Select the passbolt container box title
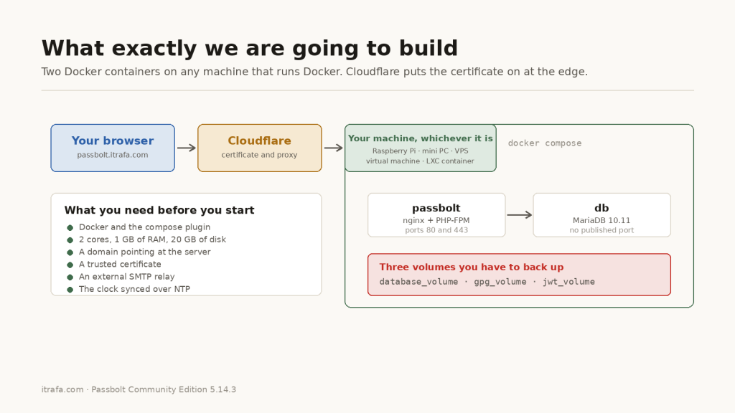This screenshot has height=413, width=735. [x=436, y=208]
